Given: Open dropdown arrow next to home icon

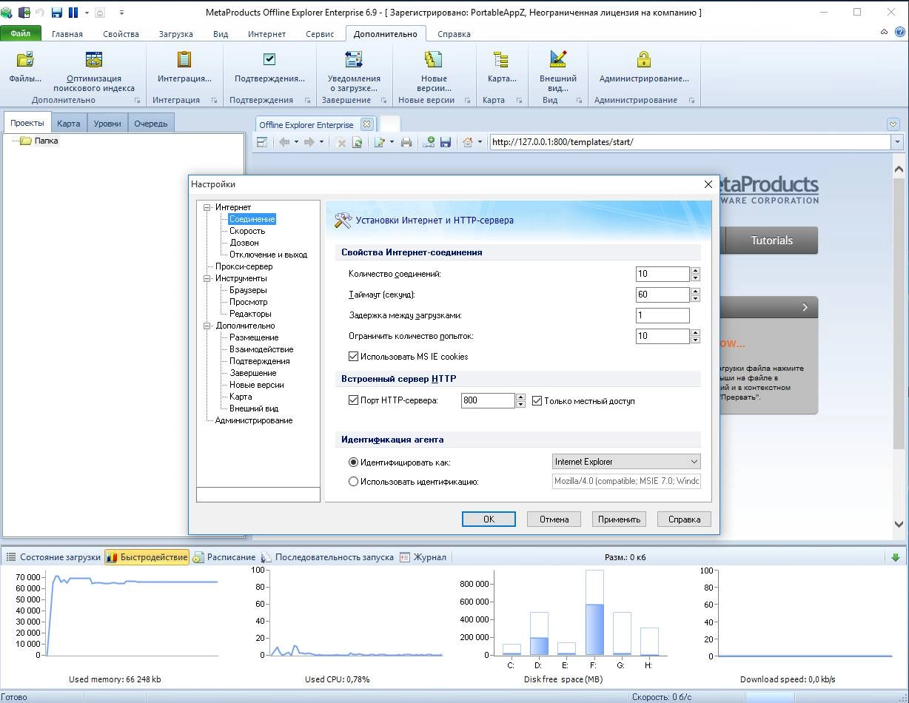Looking at the screenshot, I should [x=480, y=142].
